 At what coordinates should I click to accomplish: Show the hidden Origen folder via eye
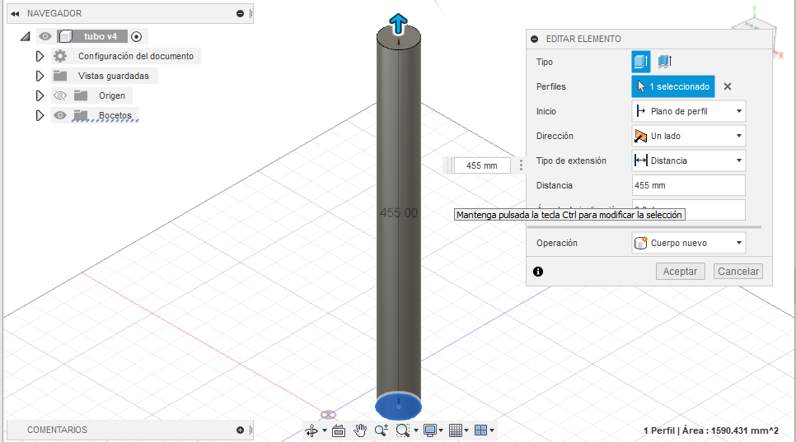point(60,95)
